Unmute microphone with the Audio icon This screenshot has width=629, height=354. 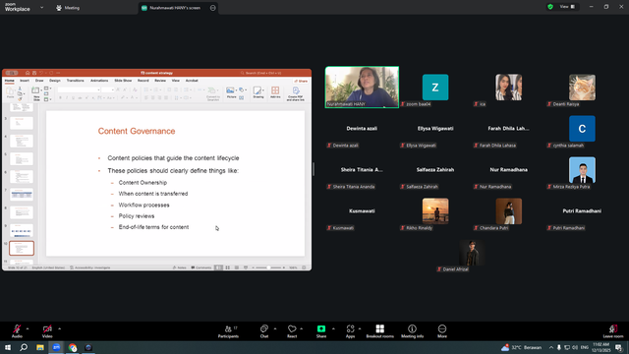tap(17, 329)
